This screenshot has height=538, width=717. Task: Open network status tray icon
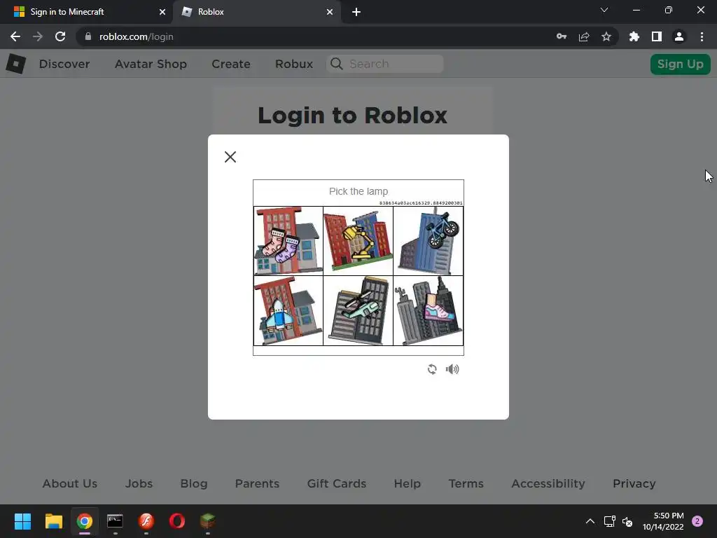point(610,521)
